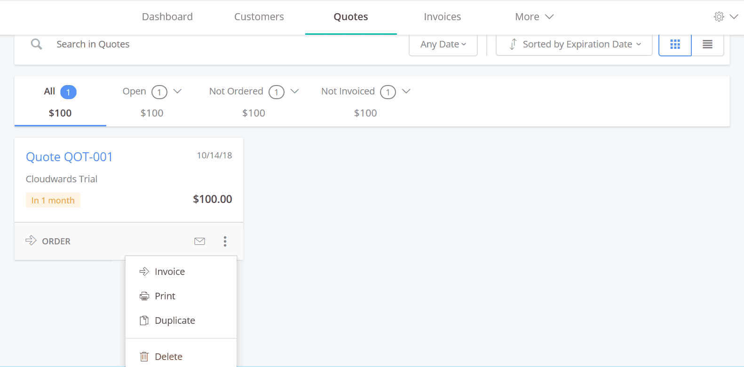
Task: Click the trash can icon
Action: click(x=144, y=357)
